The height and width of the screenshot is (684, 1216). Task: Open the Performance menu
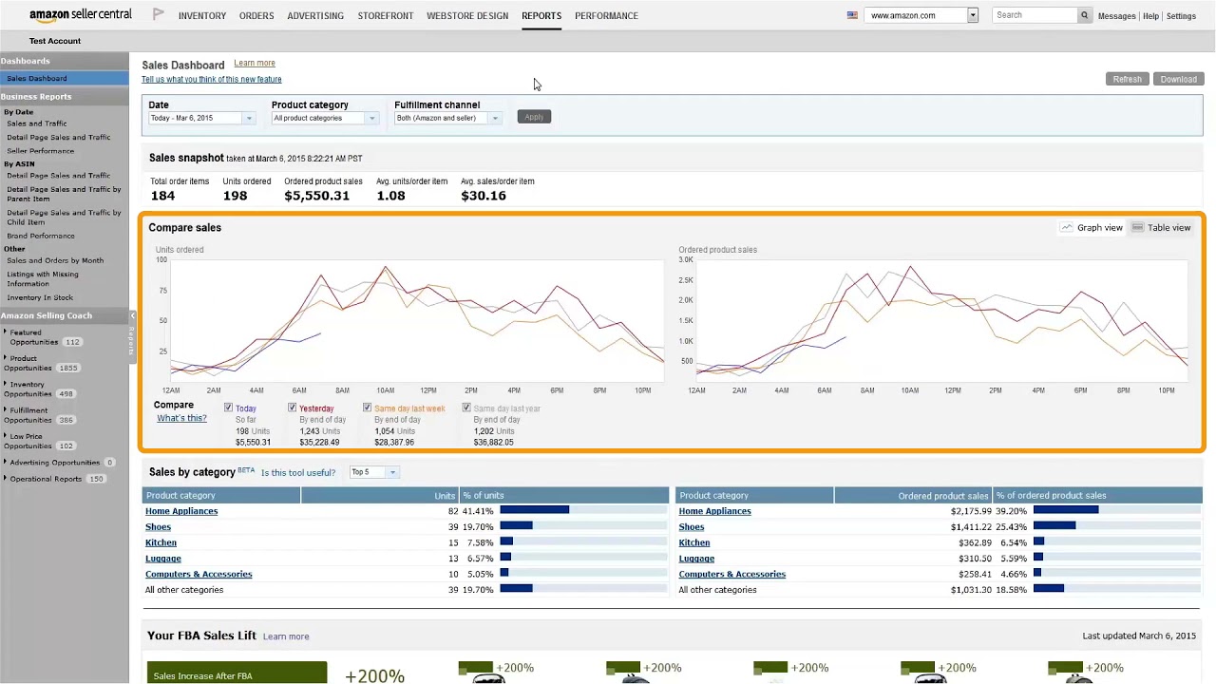click(x=606, y=16)
